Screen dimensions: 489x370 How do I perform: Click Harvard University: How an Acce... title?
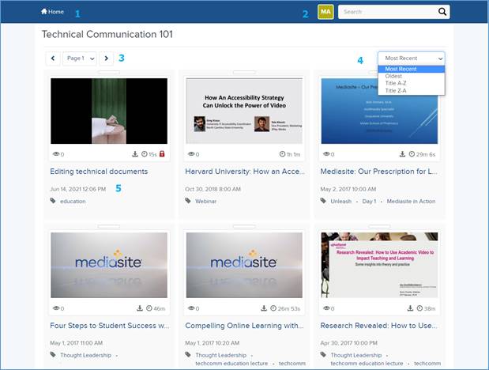(x=245, y=172)
